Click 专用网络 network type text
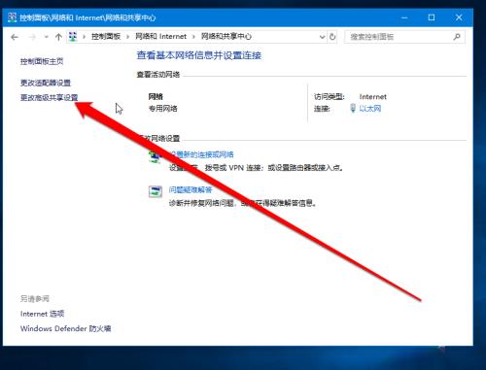The height and width of the screenshot is (370, 486). (162, 109)
